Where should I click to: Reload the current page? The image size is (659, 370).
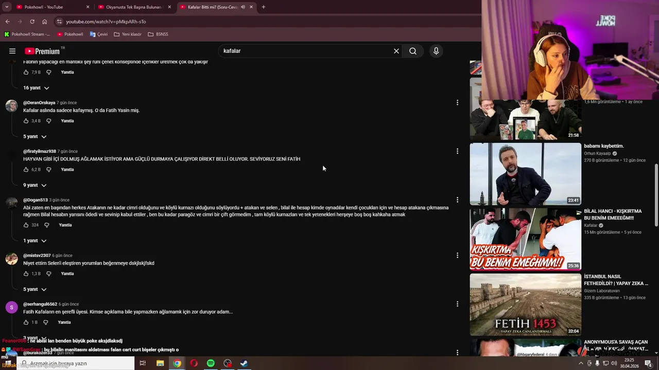coord(32,22)
